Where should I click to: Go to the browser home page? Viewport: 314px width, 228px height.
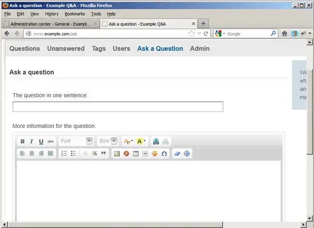[284, 34]
